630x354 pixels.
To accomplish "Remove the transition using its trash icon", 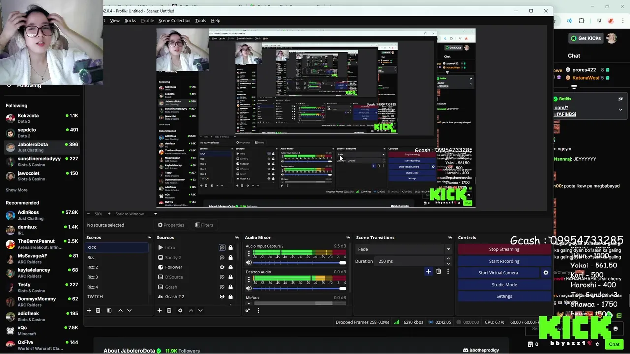I will tap(439, 271).
